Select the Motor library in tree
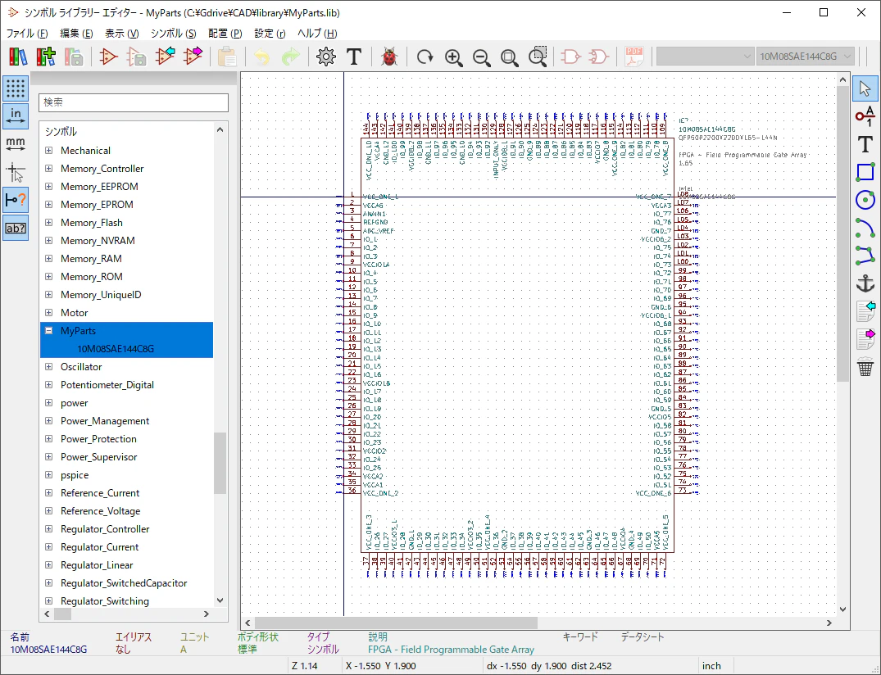Image resolution: width=881 pixels, height=675 pixels. pyautogui.click(x=74, y=313)
